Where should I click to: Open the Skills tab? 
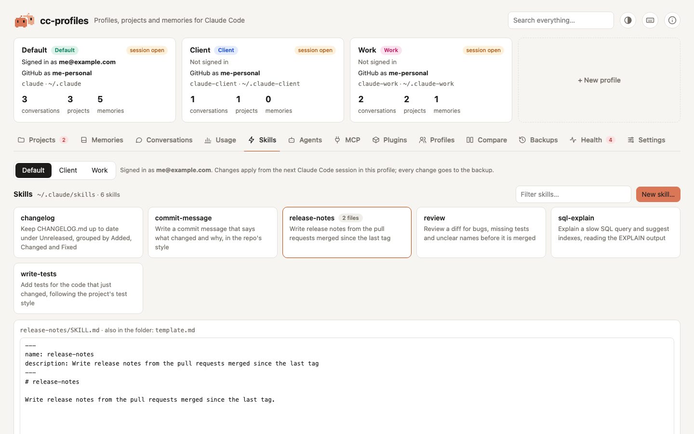[x=262, y=140]
